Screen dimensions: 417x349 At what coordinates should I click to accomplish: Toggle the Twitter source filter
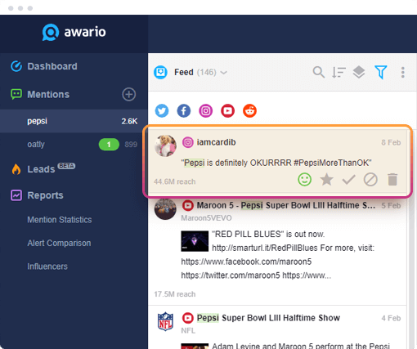162,111
